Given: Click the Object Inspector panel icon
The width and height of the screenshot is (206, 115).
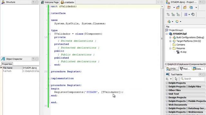Looking at the screenshot, I should [3, 59].
